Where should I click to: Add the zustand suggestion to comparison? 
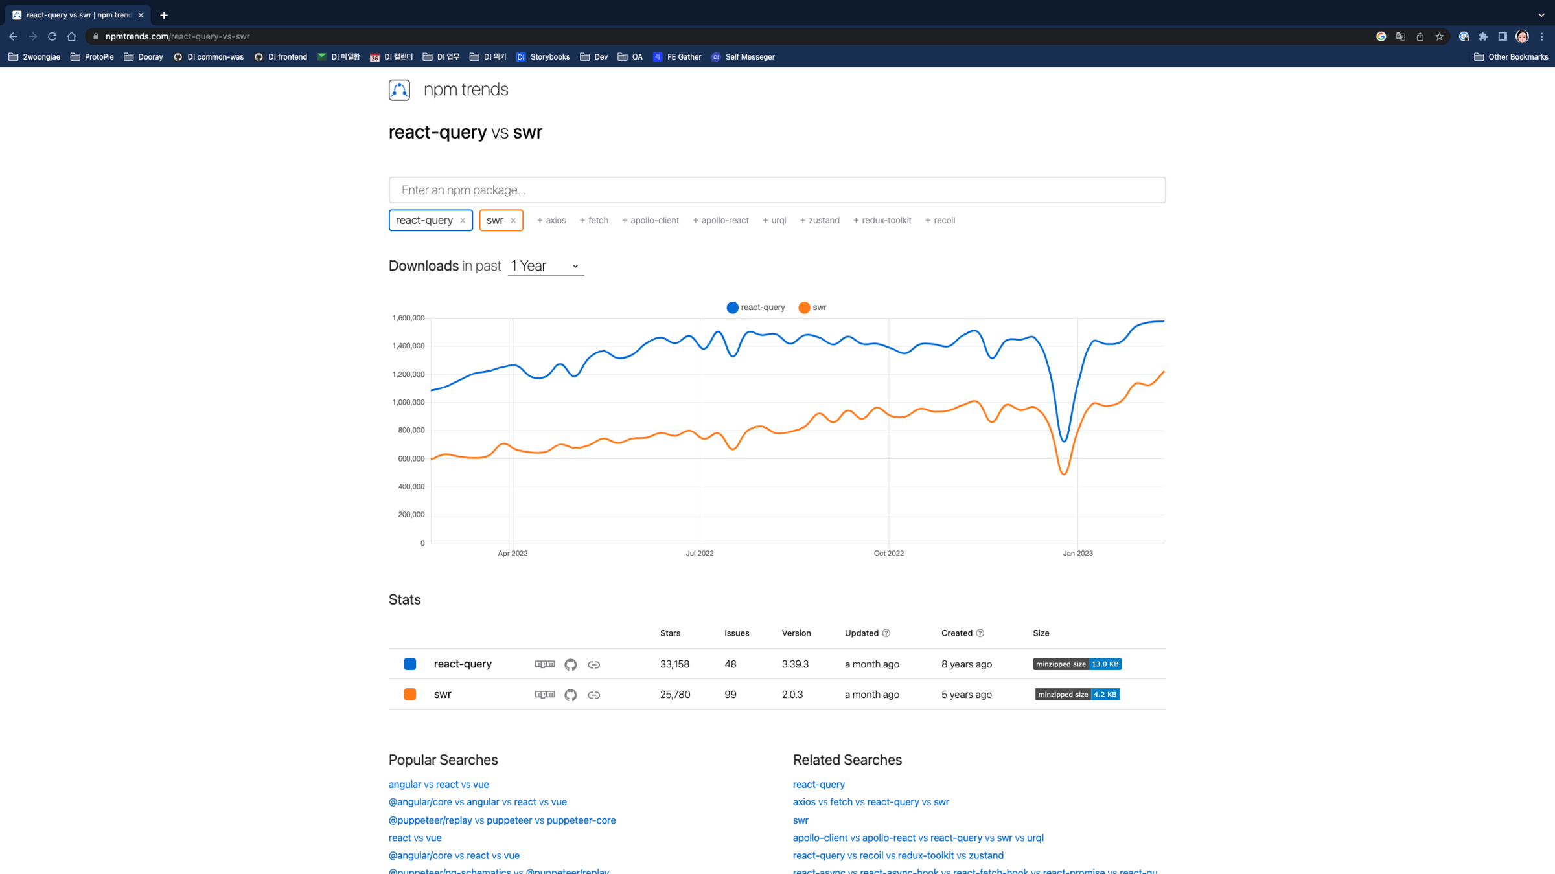tap(820, 221)
